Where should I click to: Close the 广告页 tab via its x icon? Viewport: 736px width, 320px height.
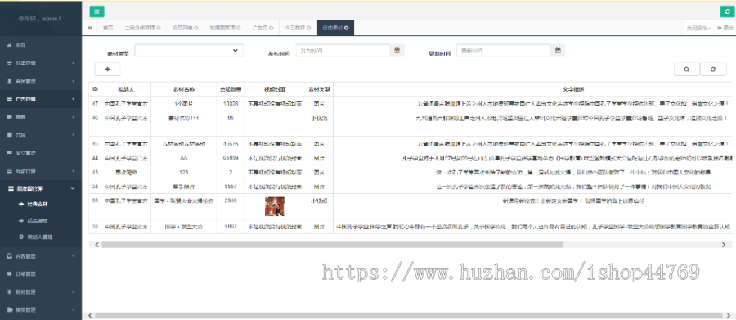coord(272,28)
